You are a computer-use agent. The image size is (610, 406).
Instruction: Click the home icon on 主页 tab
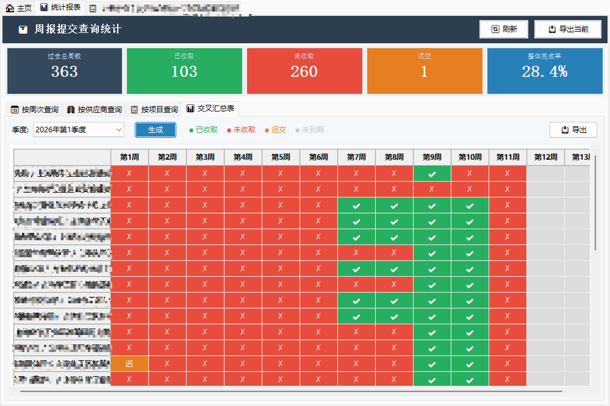point(10,8)
